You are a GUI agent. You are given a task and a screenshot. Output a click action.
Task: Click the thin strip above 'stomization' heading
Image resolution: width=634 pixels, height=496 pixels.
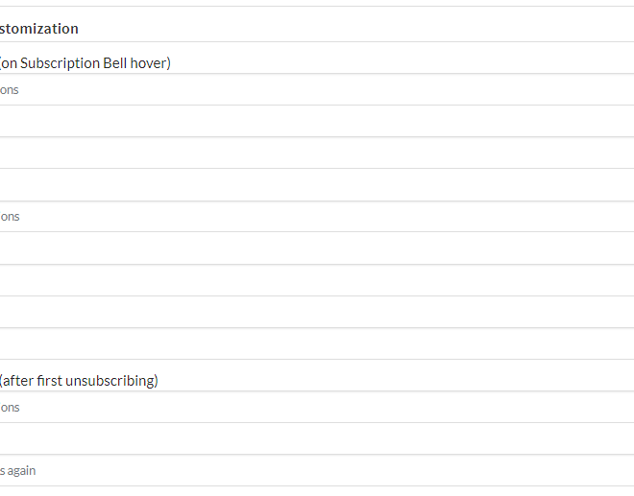[317, 3]
